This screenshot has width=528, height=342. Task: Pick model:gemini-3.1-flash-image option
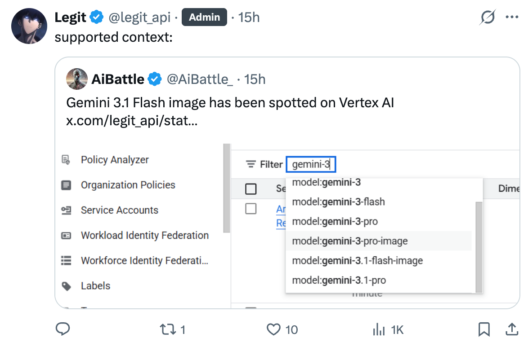tap(357, 261)
